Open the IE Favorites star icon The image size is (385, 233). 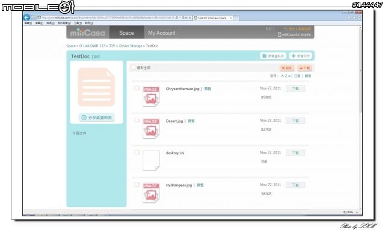[x=354, y=18]
